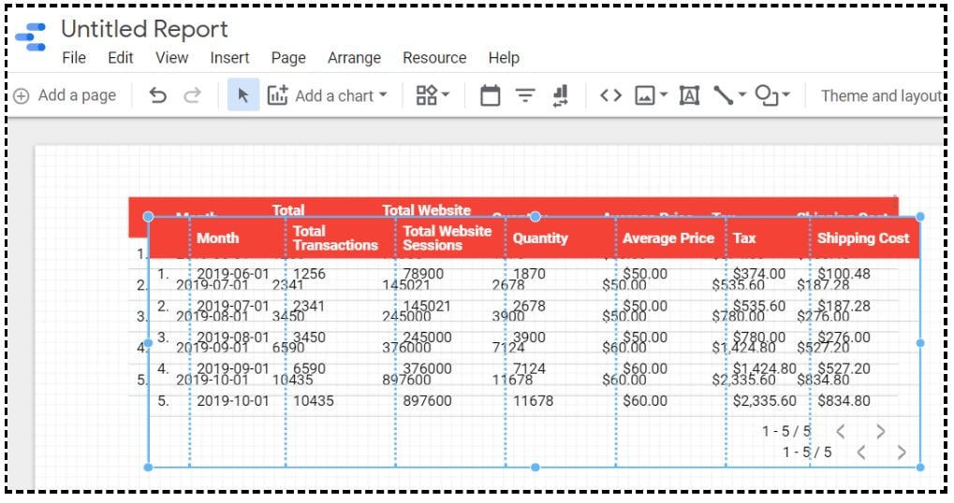The height and width of the screenshot is (503, 954).
Task: Open the Line tool dropdown
Action: coord(729,95)
